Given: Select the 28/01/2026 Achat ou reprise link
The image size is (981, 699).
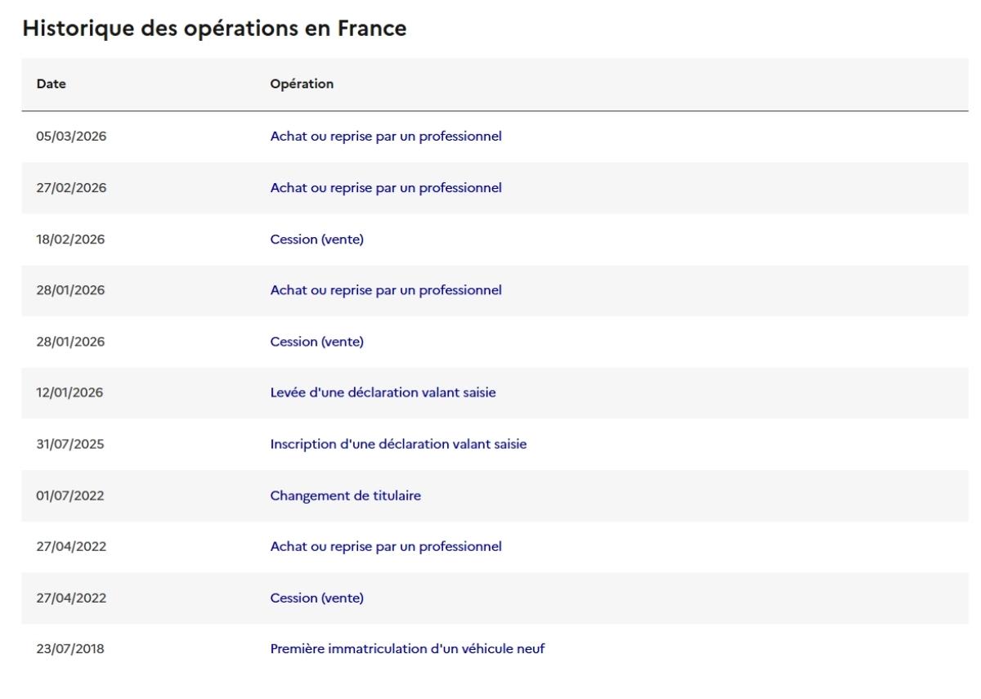Looking at the screenshot, I should tap(385, 290).
